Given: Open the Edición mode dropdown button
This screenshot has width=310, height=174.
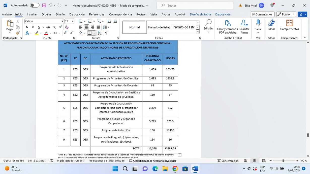Looking at the screenshot, I should pyautogui.click(x=286, y=14).
